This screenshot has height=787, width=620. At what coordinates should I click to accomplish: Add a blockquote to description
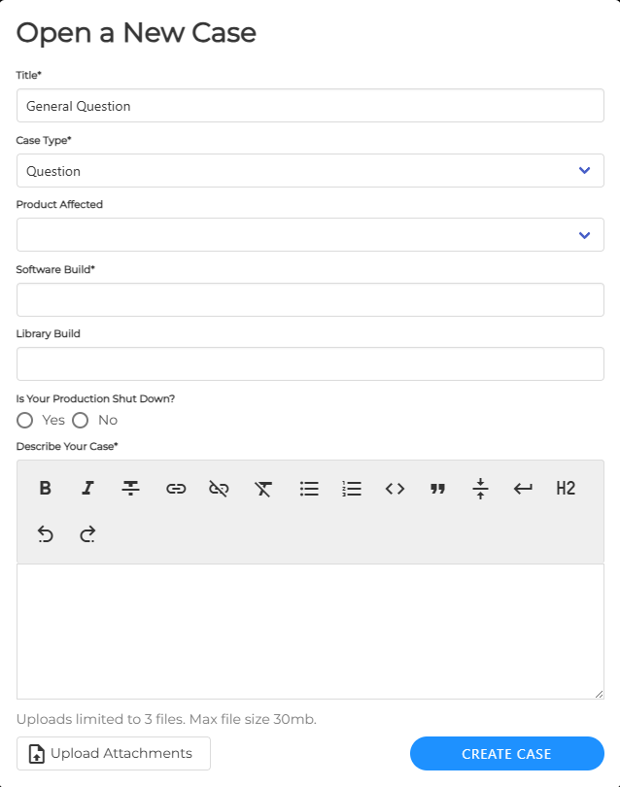pos(437,488)
